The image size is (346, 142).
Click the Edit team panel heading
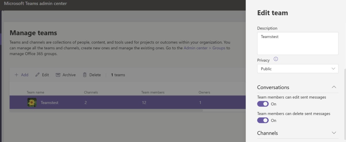[272, 13]
